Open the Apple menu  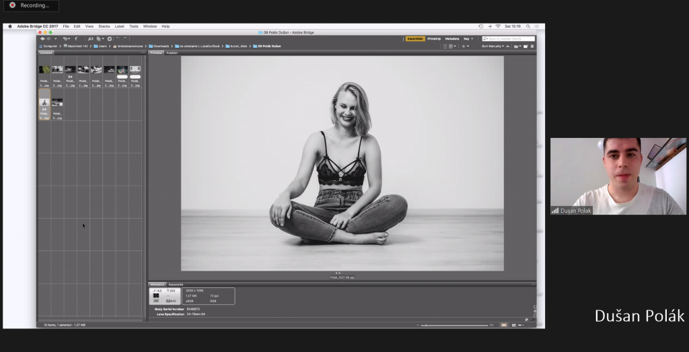[x=9, y=26]
